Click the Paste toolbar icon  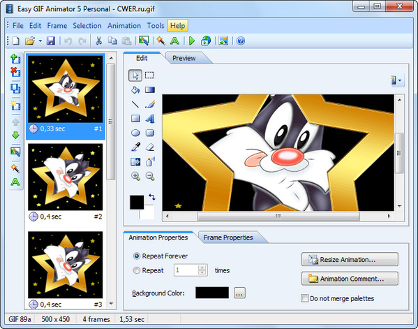point(126,41)
